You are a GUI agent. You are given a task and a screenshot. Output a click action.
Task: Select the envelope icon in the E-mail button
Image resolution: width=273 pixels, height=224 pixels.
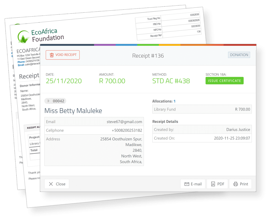tap(187, 184)
